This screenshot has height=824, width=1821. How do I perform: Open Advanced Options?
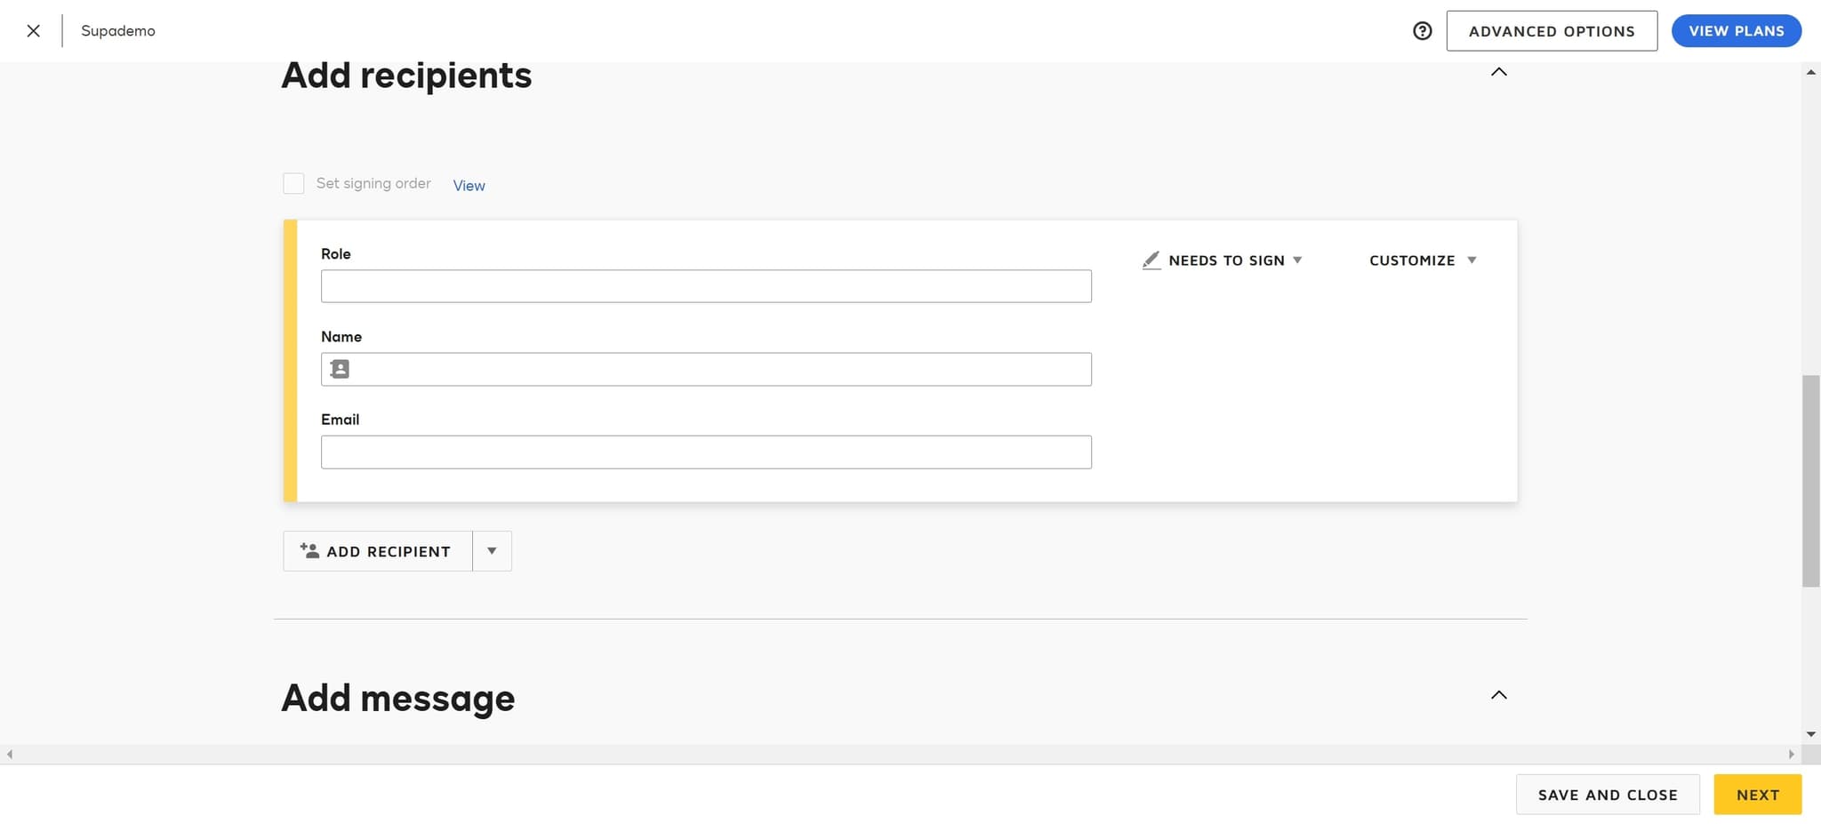pos(1551,31)
